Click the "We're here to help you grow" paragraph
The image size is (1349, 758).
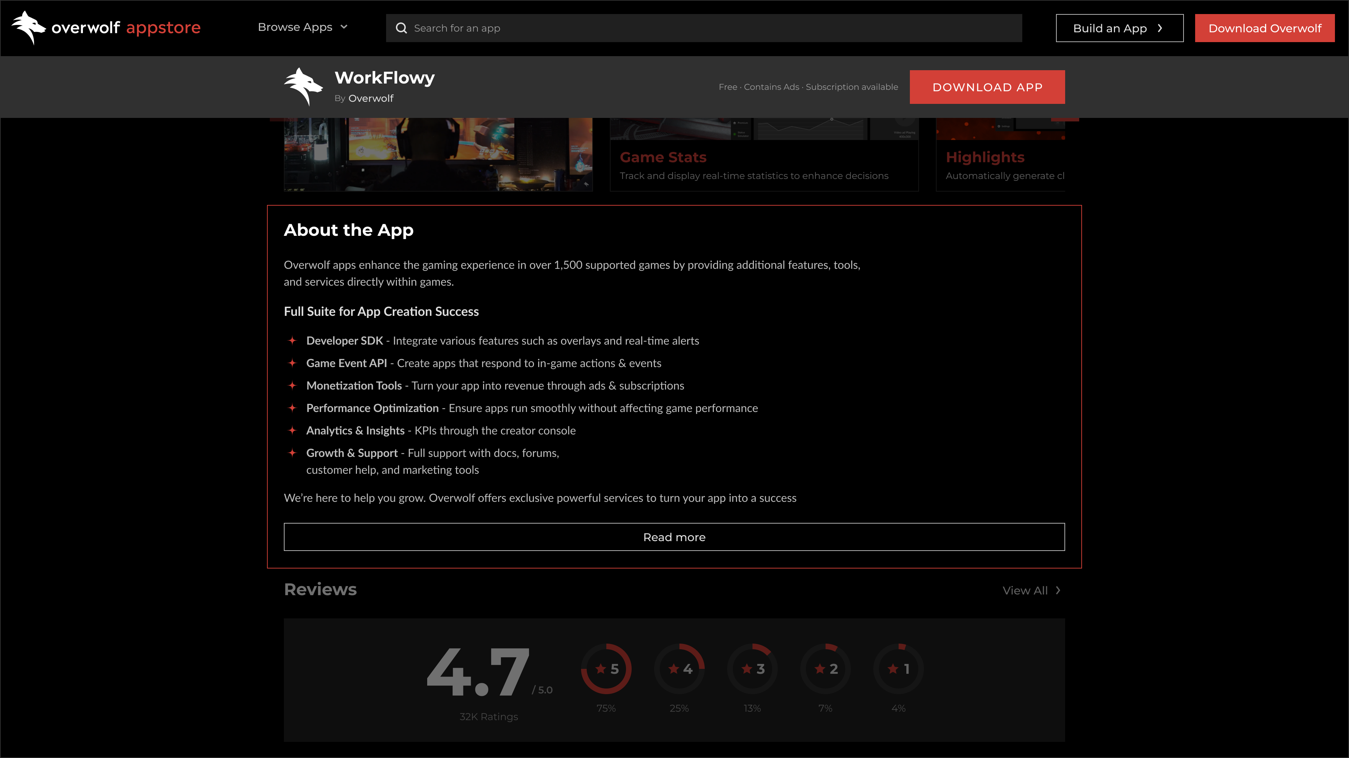click(540, 498)
